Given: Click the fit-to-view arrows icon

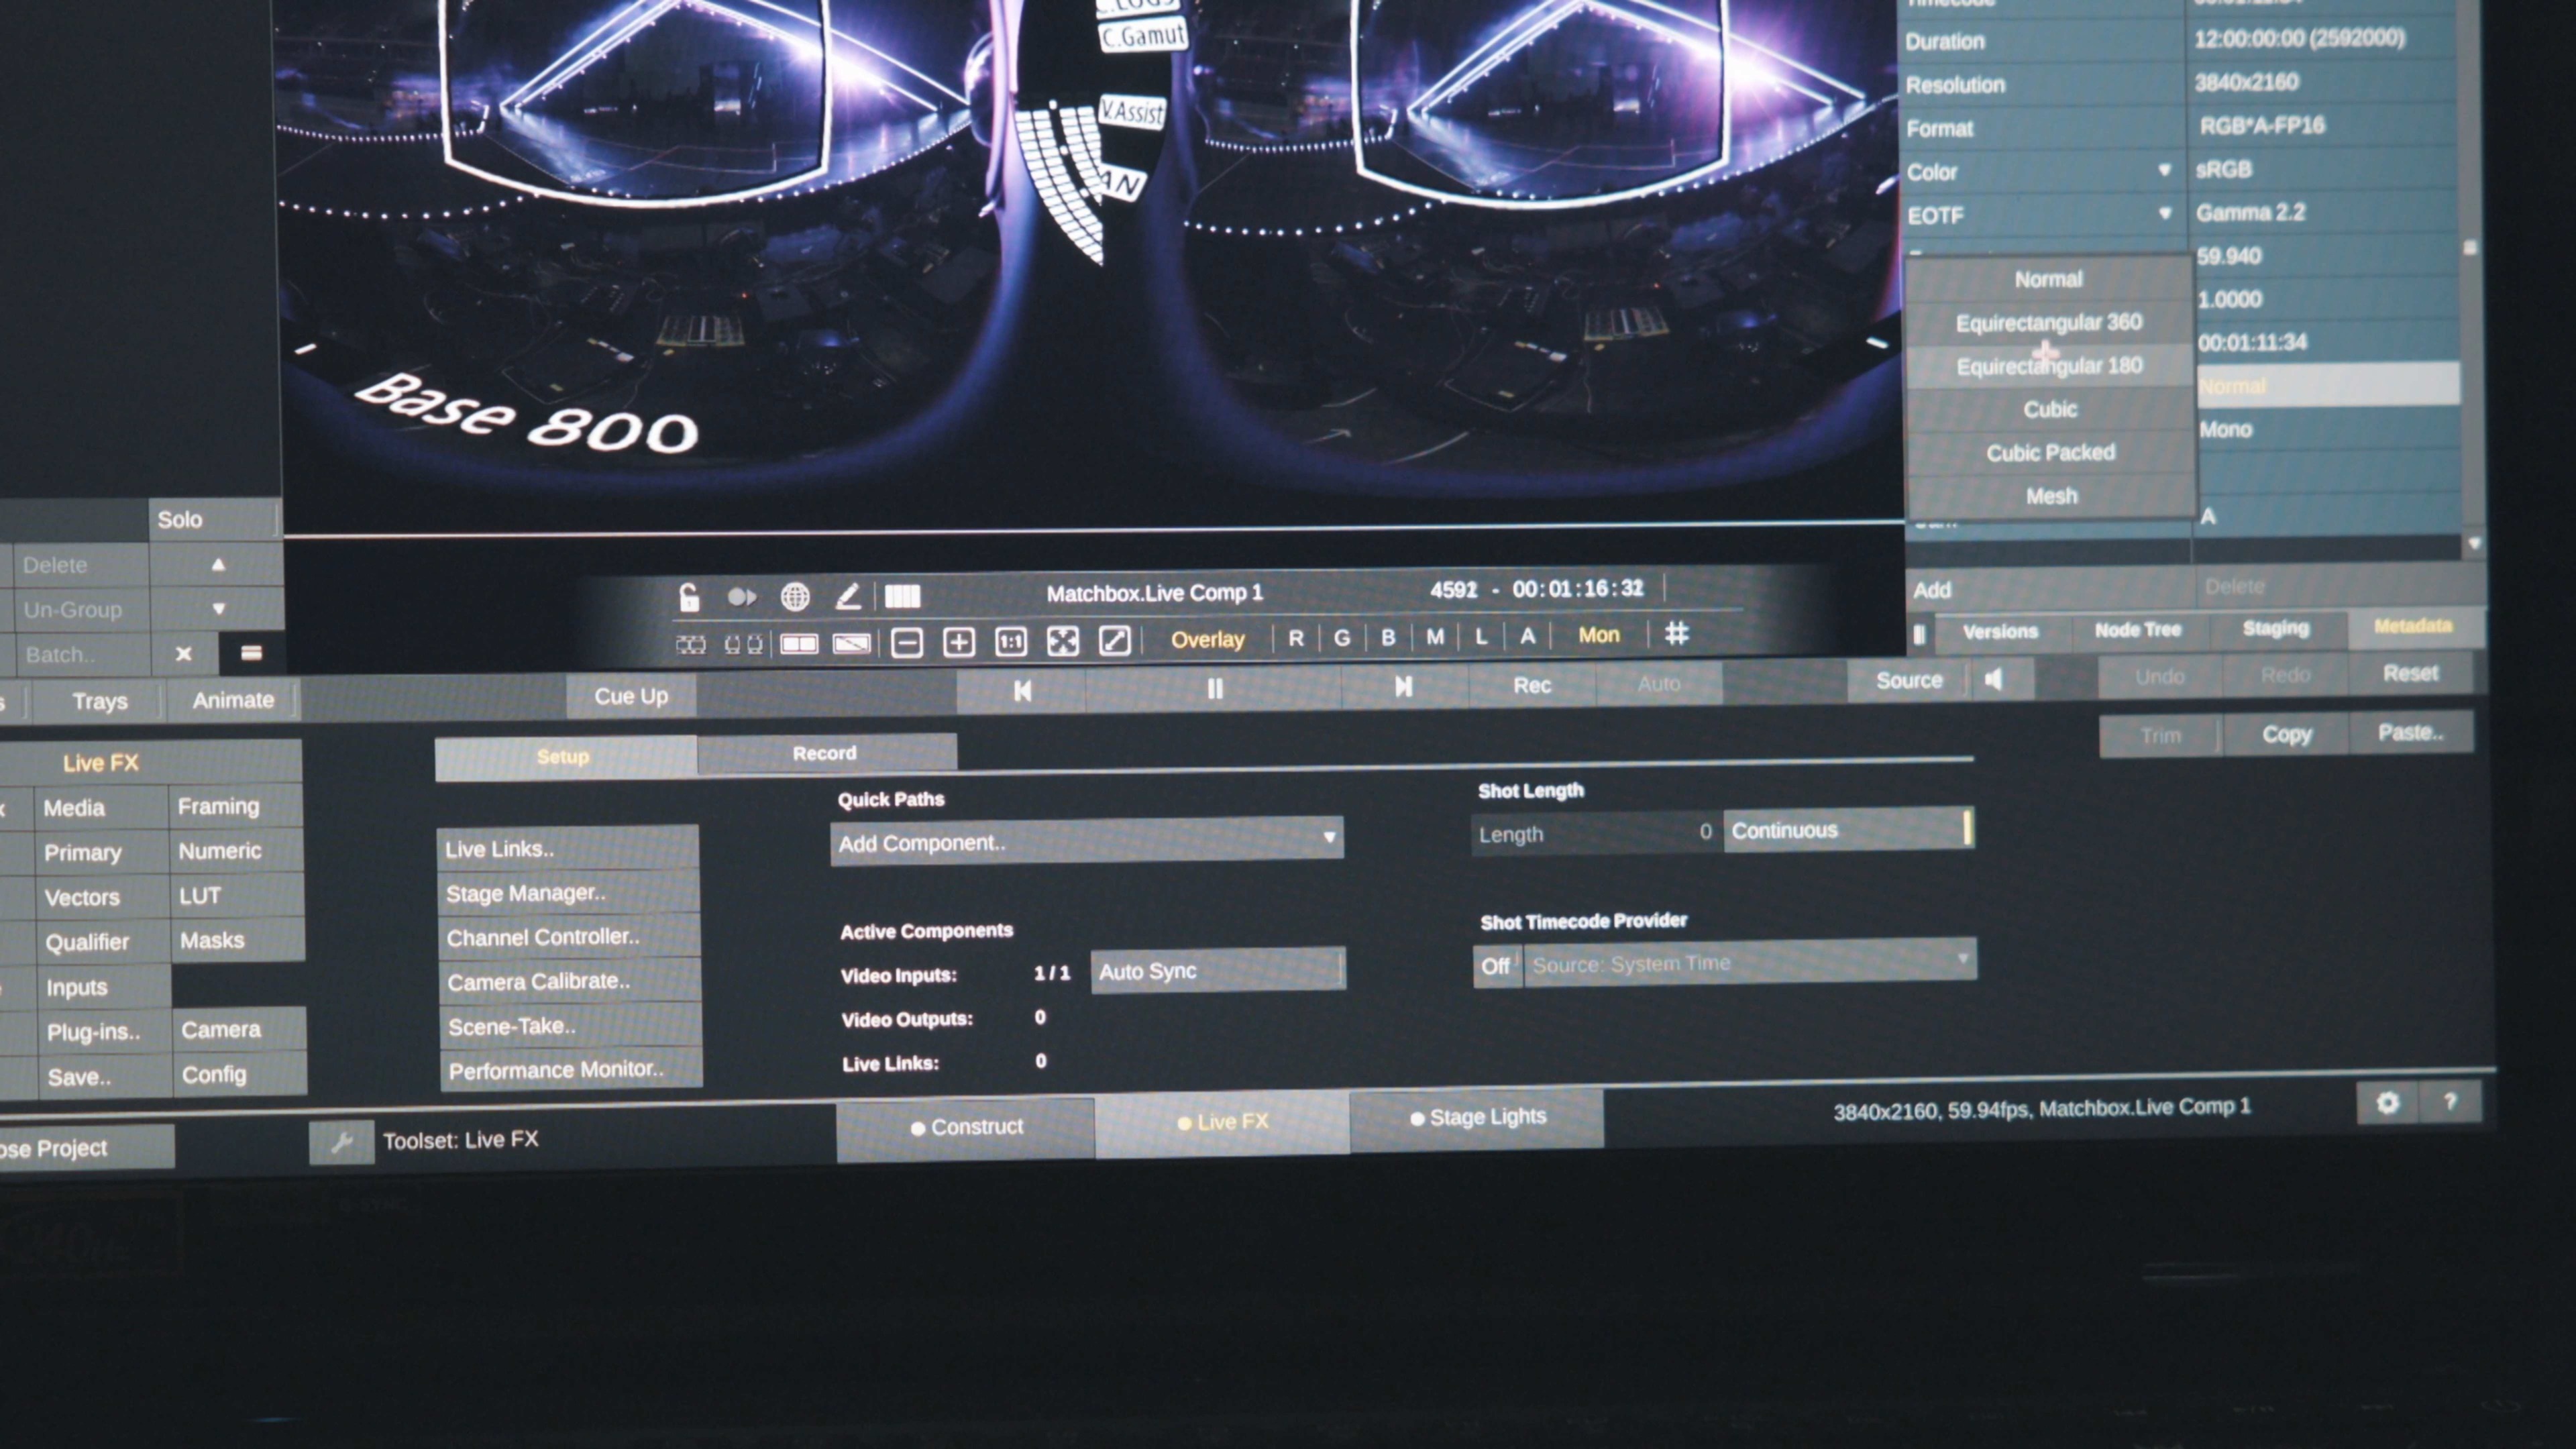Looking at the screenshot, I should click(1062, 640).
